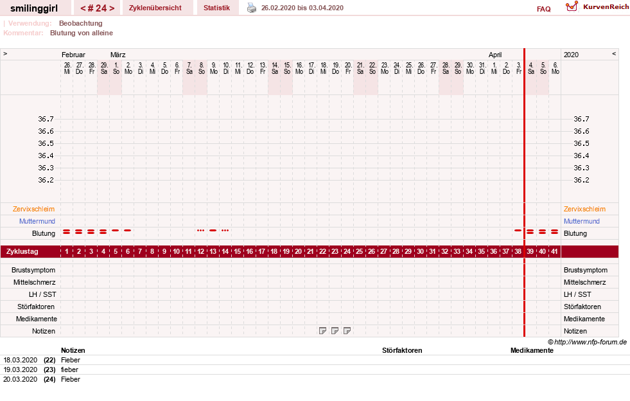Click the 19.03.2020 'fieber' note text
The width and height of the screenshot is (630, 401).
(x=69, y=370)
